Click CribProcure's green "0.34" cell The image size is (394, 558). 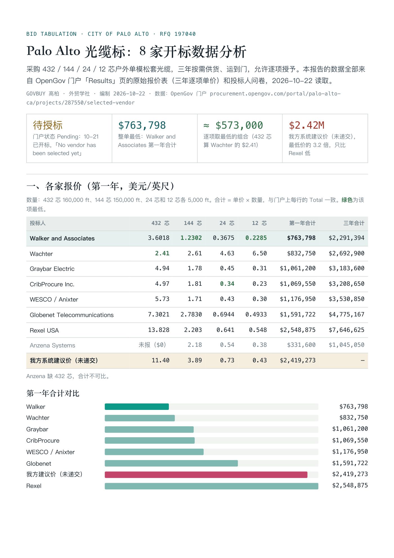227,284
